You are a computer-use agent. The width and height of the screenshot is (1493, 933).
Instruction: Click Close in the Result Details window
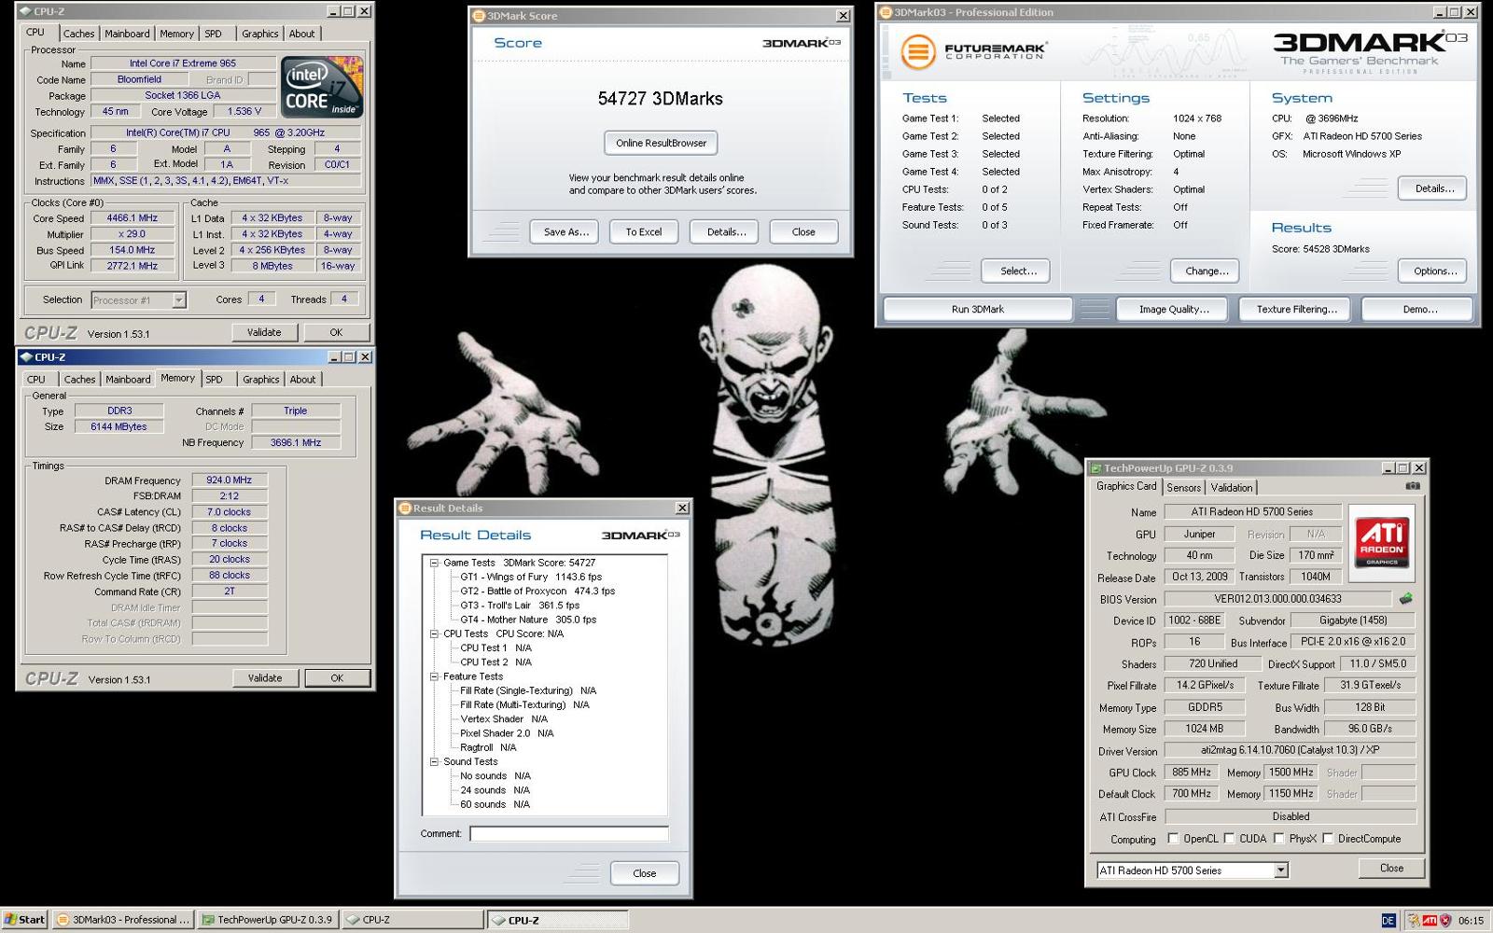[x=645, y=873]
